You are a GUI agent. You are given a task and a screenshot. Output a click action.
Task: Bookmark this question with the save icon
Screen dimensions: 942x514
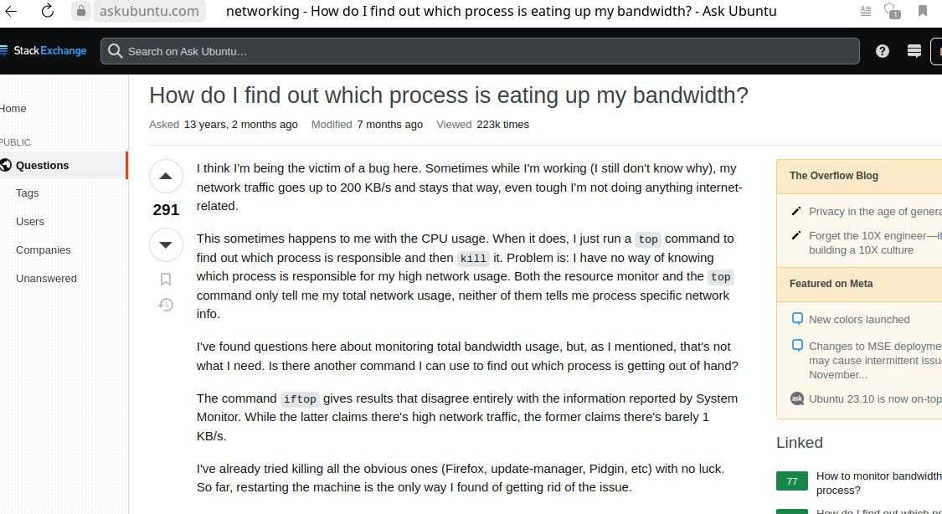click(x=166, y=280)
